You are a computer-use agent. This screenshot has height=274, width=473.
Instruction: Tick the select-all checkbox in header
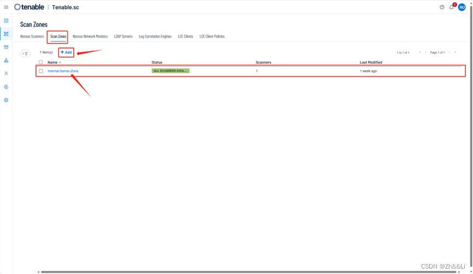(40, 62)
